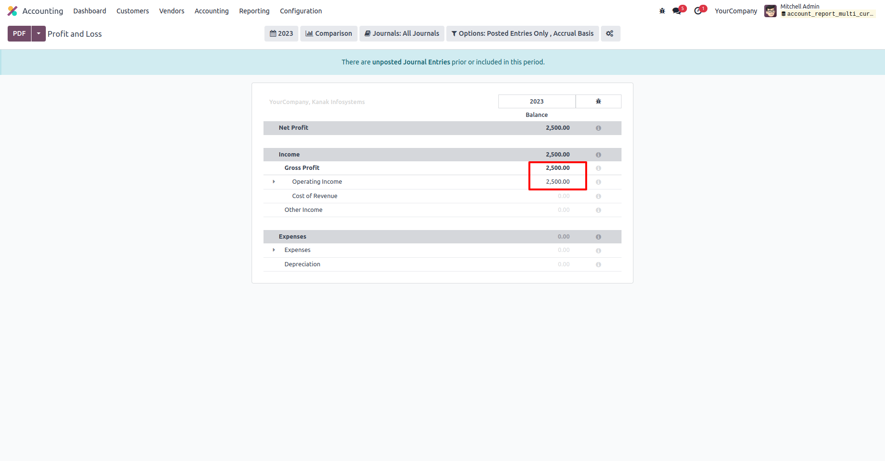This screenshot has height=461, width=885.
Task: Click the info icon on the Depreciation row
Action: [598, 264]
